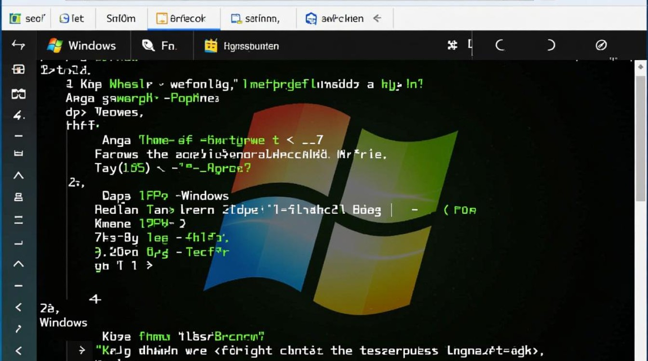The width and height of the screenshot is (648, 361).
Task: Click the Windows flag logo icon
Action: point(54,46)
